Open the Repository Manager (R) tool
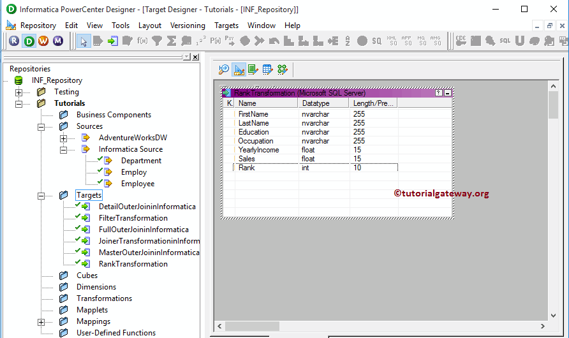 [14, 41]
